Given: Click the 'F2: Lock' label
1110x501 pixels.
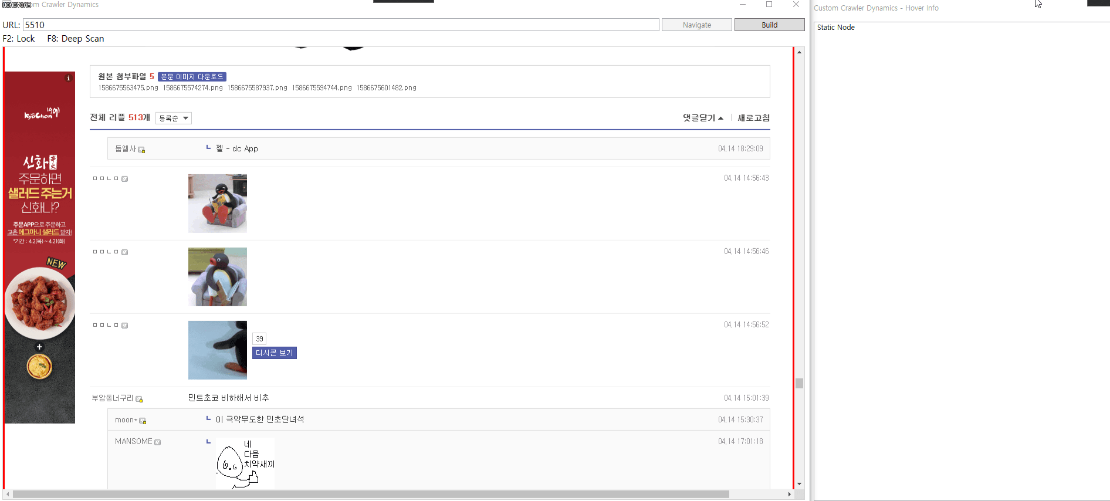Looking at the screenshot, I should tap(19, 39).
